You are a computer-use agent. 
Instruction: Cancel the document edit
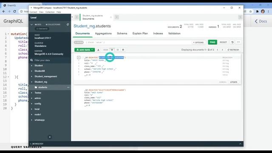[x=223, y=82]
